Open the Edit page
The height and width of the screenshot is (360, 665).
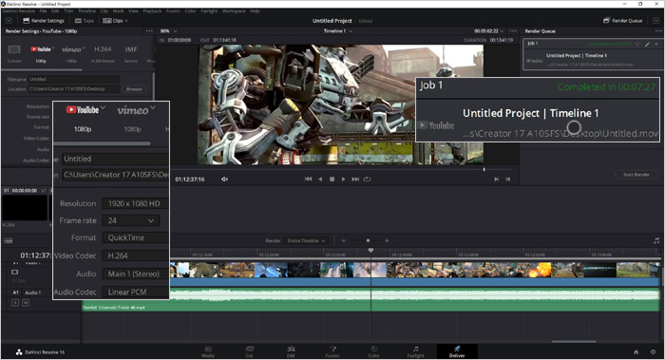point(291,351)
